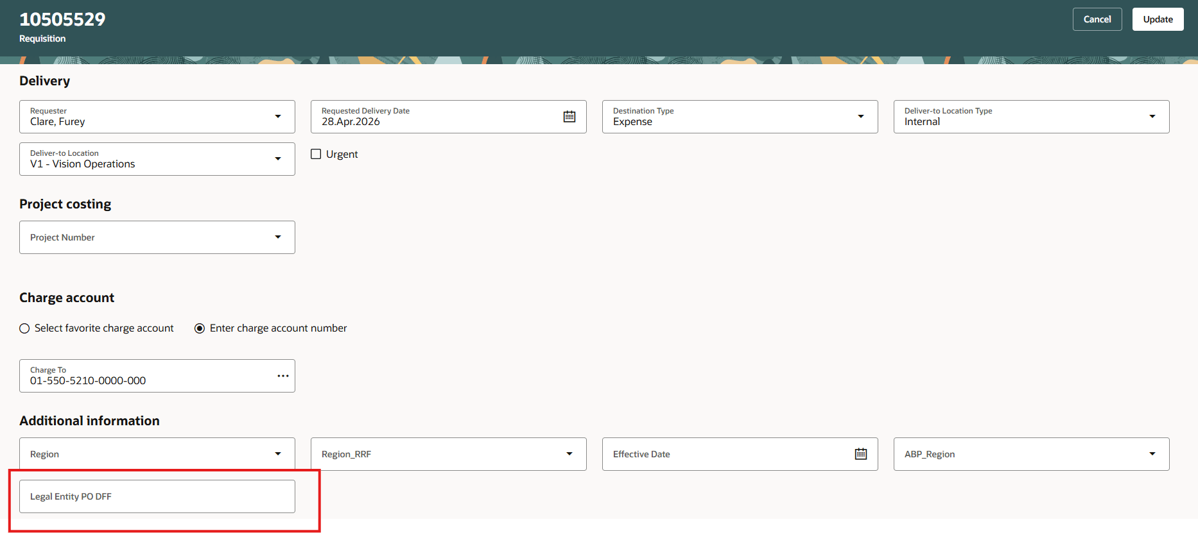
Task: Open the Requested Delivery Date calendar picker
Action: [569, 117]
